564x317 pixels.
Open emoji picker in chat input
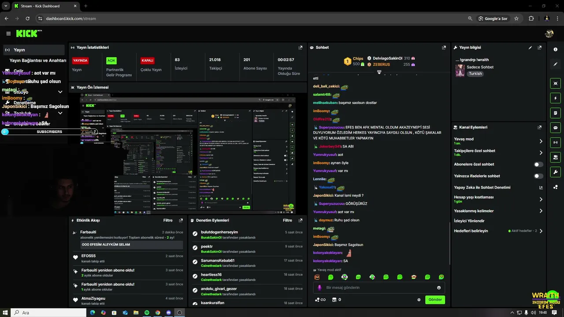coord(439,288)
